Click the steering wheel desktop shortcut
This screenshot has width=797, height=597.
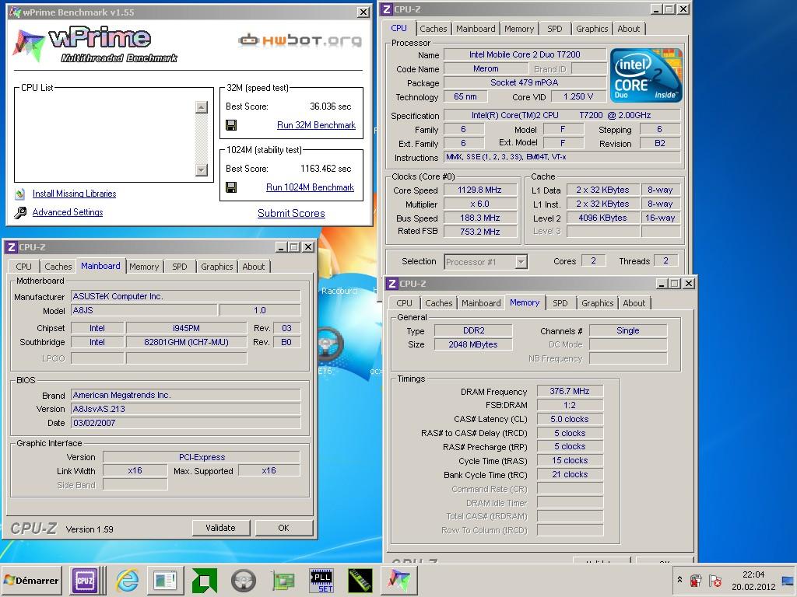329,344
